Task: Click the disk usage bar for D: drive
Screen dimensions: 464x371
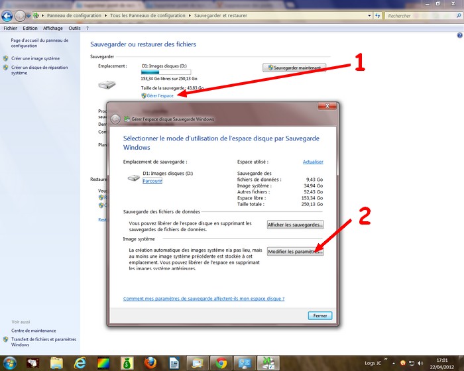Action: tap(166, 72)
